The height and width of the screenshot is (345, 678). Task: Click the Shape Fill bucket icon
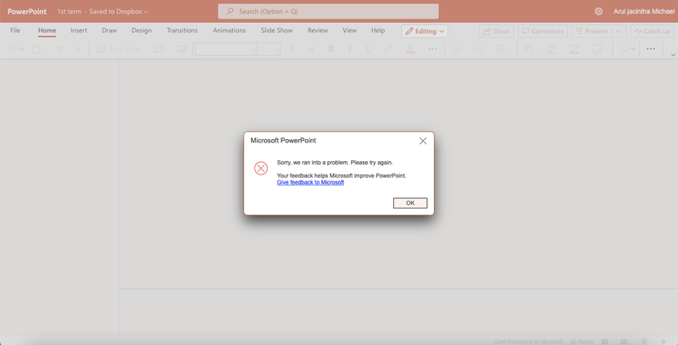click(x=552, y=49)
